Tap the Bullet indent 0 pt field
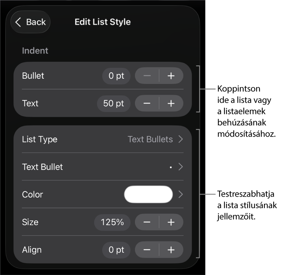The width and height of the screenshot is (292, 275). pos(116,76)
